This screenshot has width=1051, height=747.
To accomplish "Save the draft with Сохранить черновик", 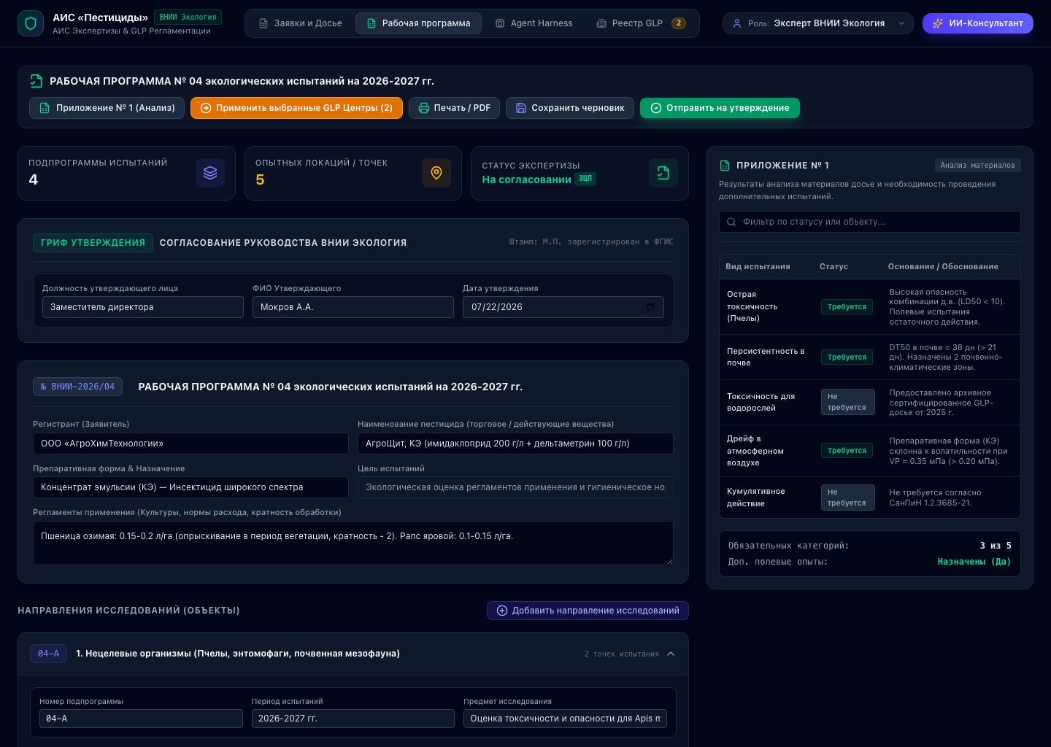I will [570, 108].
